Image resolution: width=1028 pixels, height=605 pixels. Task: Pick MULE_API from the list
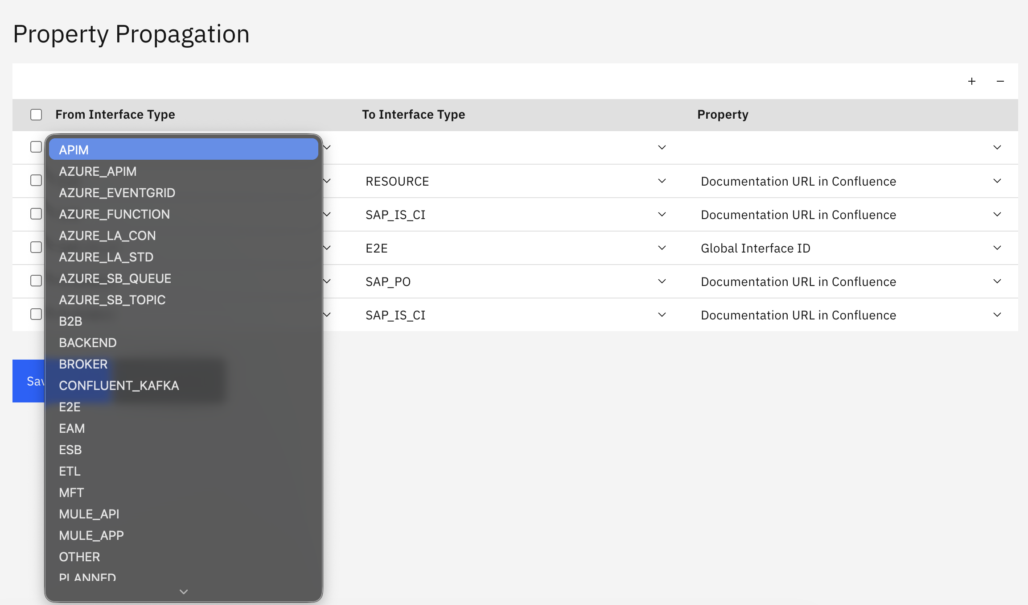click(x=184, y=514)
